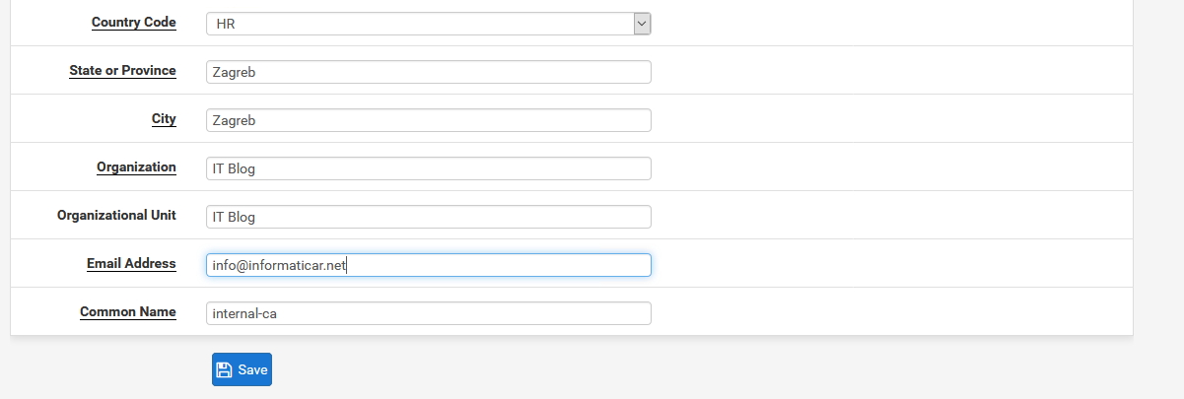Click the underlined Organization label
The width and height of the screenshot is (1184, 399).
(136, 167)
